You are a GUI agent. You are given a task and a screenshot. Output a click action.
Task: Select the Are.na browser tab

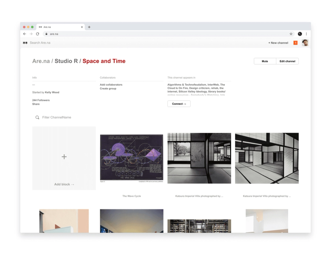[61, 27]
